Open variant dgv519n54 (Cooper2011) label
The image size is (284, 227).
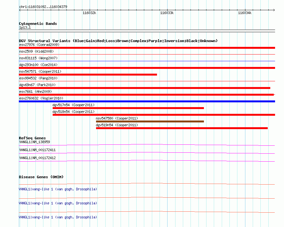point(117,125)
